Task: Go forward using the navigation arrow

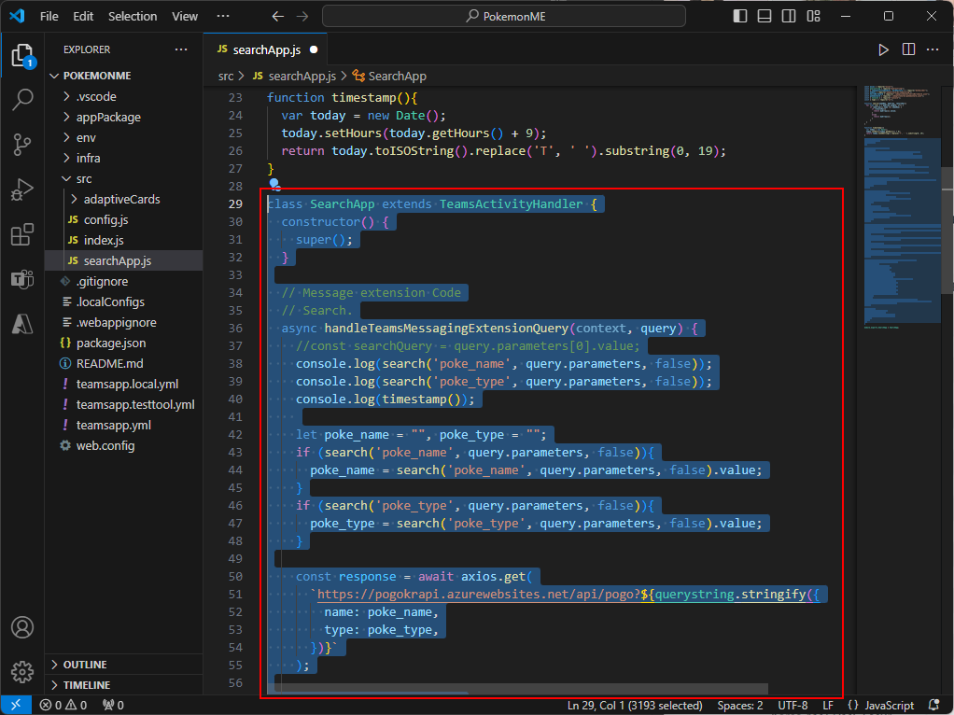Action: pos(302,17)
